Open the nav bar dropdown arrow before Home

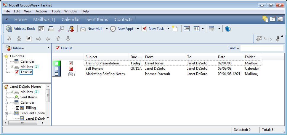[7, 19]
